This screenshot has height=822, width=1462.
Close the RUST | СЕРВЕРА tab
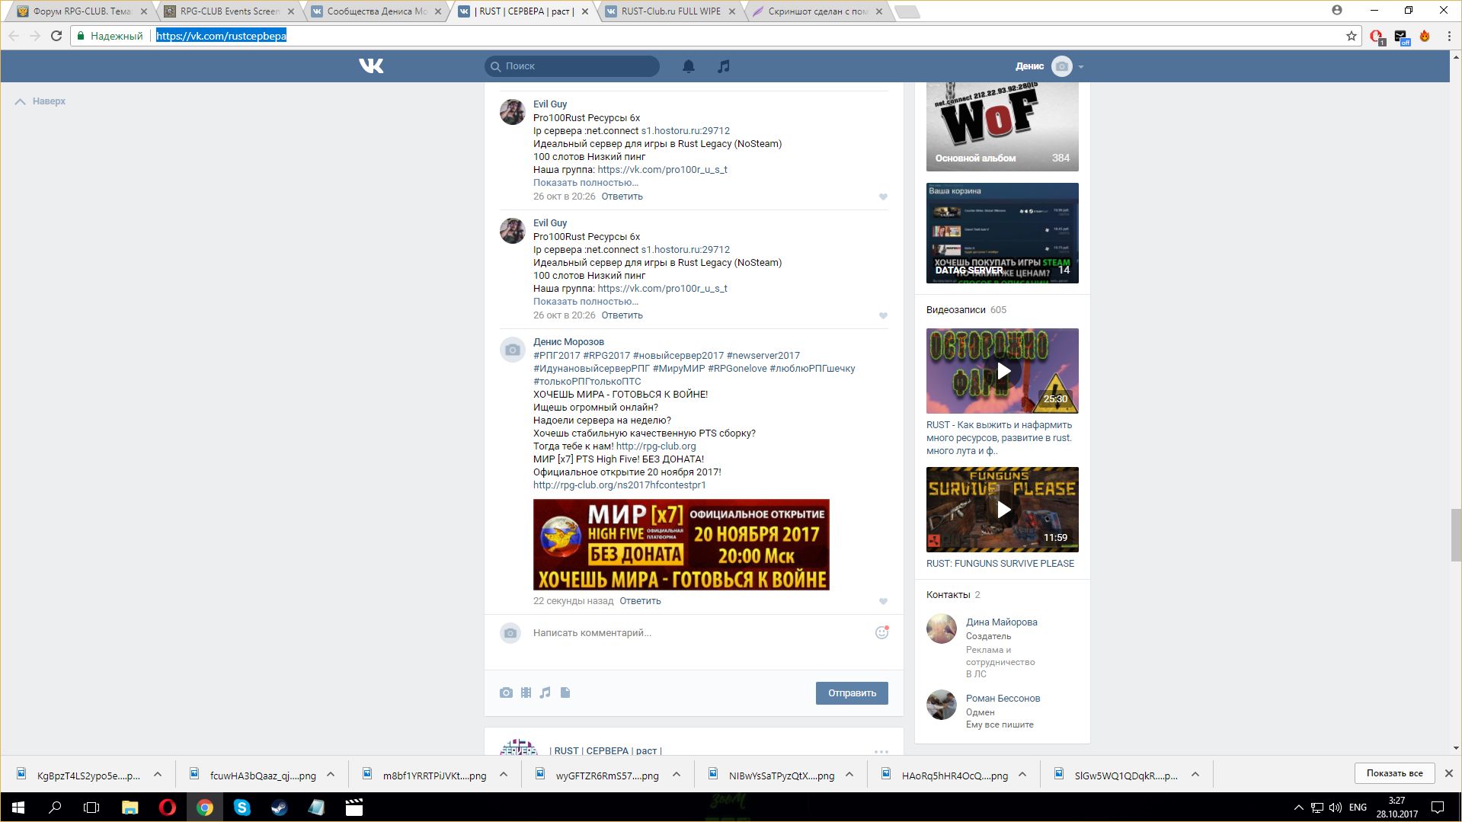coord(584,11)
